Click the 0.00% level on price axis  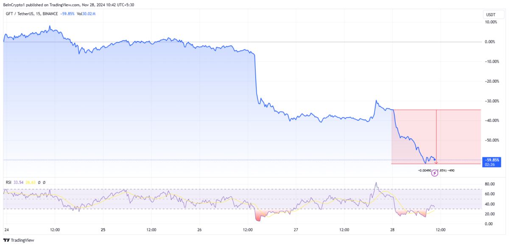tap(490, 42)
